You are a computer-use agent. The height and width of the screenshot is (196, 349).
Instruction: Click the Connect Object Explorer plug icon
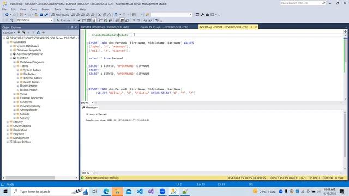click(x=19, y=33)
